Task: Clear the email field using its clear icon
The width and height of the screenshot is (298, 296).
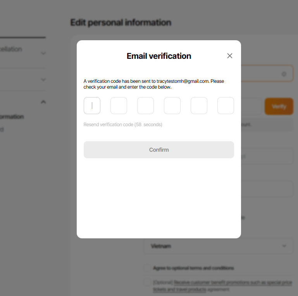Action: click(284, 74)
